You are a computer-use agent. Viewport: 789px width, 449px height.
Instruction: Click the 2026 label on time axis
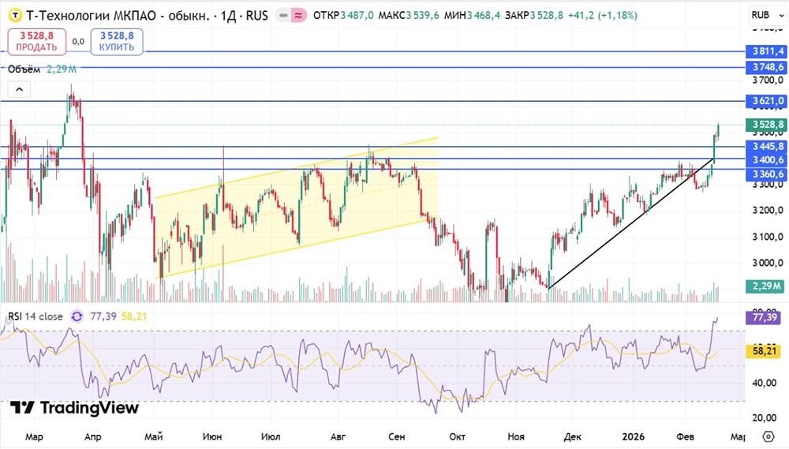[633, 436]
